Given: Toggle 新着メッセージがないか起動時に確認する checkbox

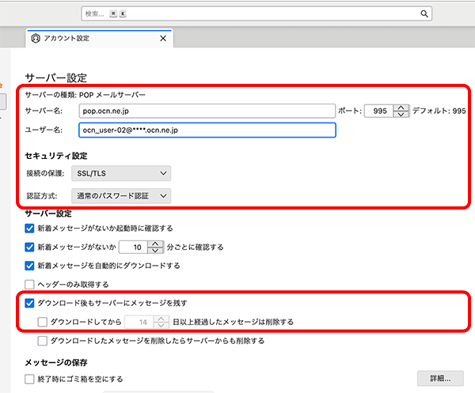Looking at the screenshot, I should click(30, 228).
